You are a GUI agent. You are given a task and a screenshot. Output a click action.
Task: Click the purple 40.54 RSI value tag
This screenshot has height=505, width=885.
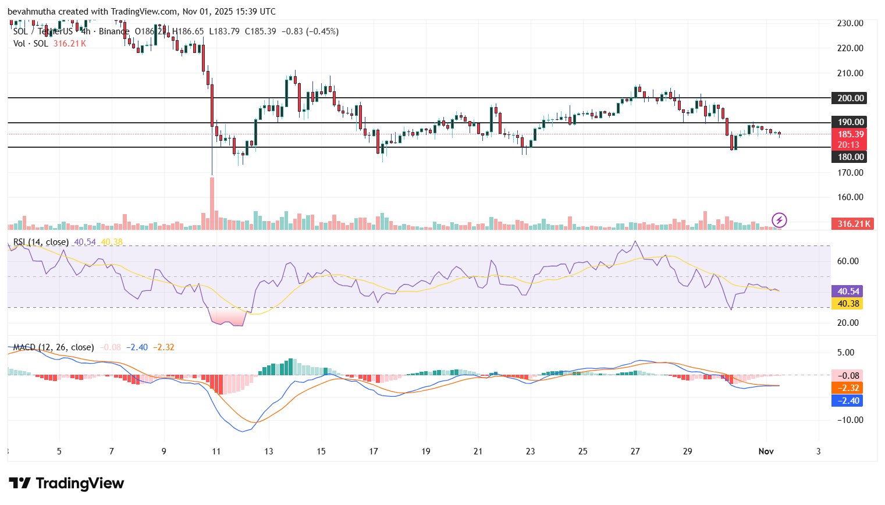(x=848, y=291)
